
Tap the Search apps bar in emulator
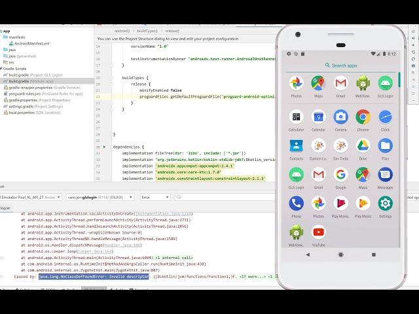pos(341,65)
